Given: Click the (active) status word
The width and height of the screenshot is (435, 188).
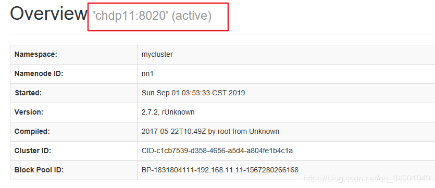Looking at the screenshot, I should (192, 16).
